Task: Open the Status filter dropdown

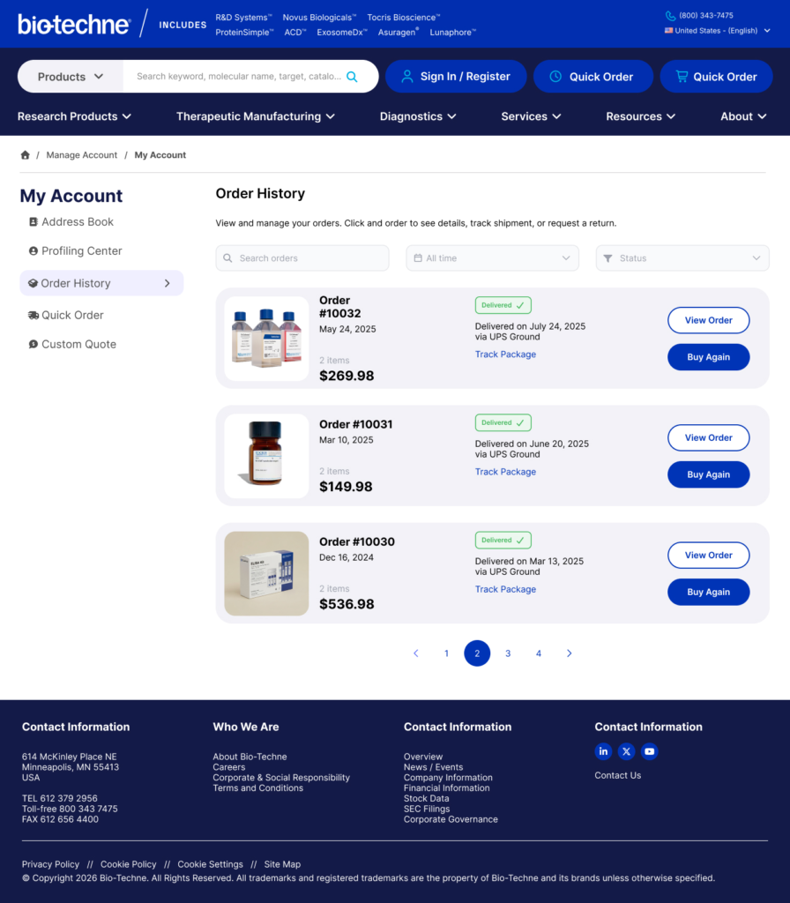Action: [x=682, y=258]
